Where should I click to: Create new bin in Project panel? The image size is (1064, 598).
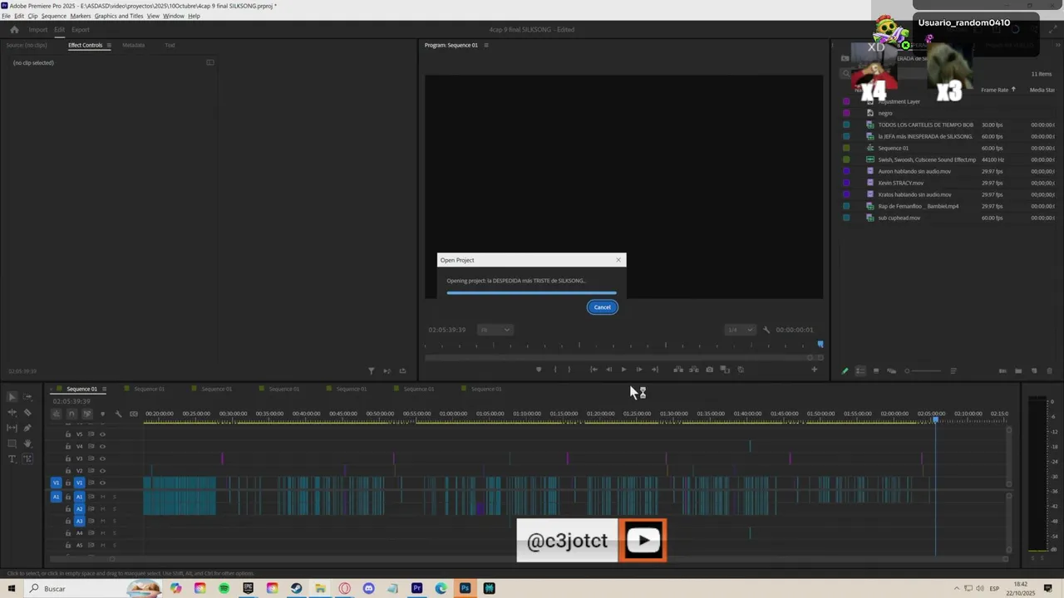[x=1018, y=371]
